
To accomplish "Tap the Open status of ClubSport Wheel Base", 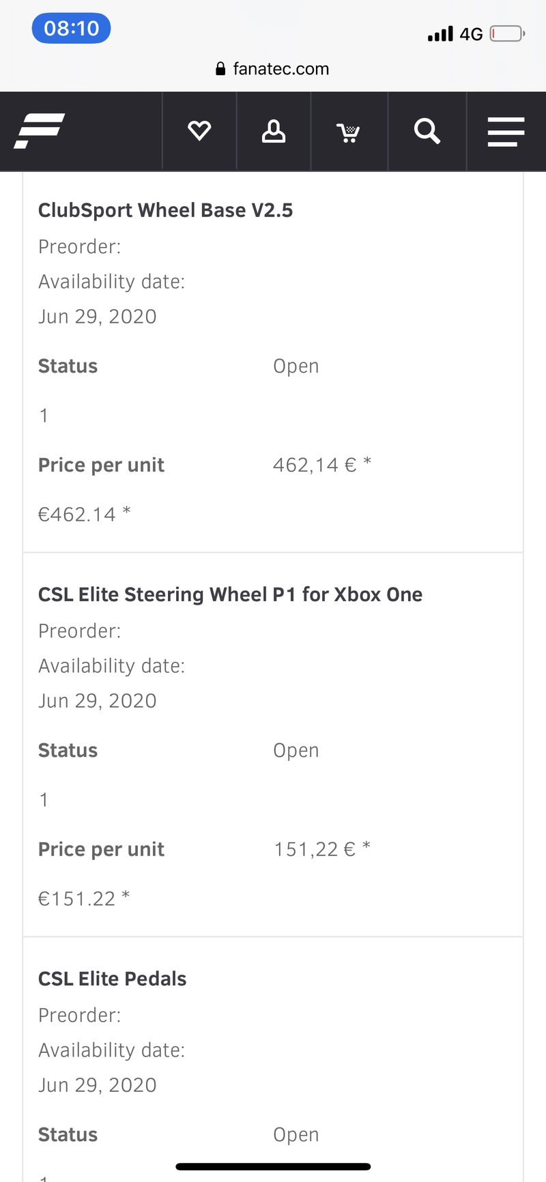I will [x=296, y=366].
